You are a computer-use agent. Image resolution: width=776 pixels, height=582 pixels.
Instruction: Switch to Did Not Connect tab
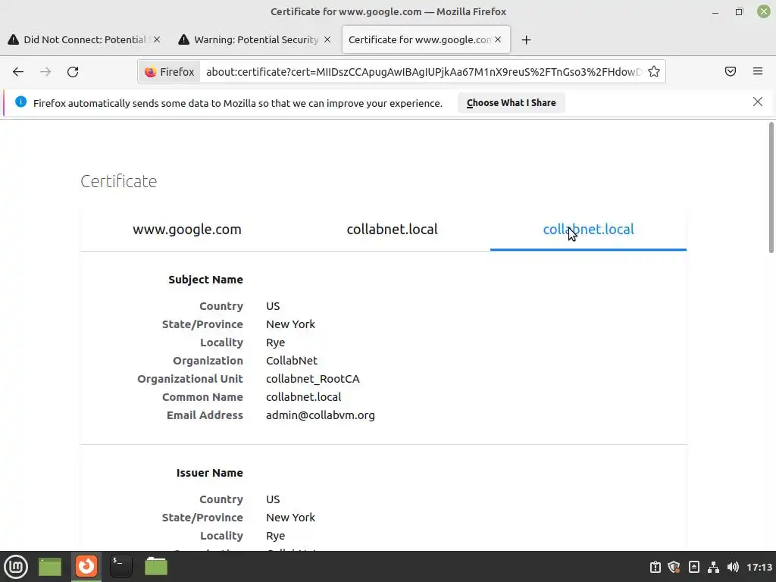(84, 39)
